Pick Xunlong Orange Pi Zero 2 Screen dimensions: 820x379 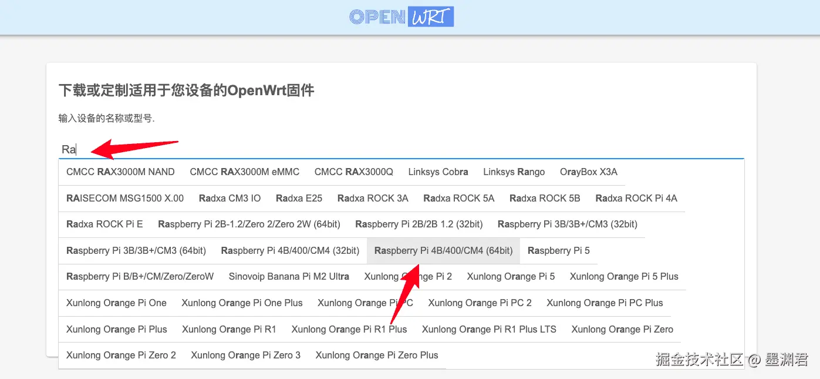click(121, 355)
